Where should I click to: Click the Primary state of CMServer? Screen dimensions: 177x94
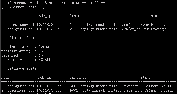158,25
